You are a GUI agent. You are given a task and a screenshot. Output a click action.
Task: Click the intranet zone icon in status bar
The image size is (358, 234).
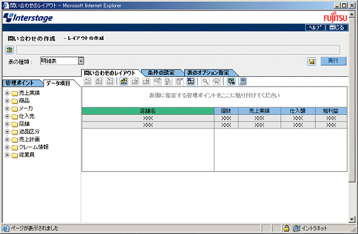[x=297, y=228]
